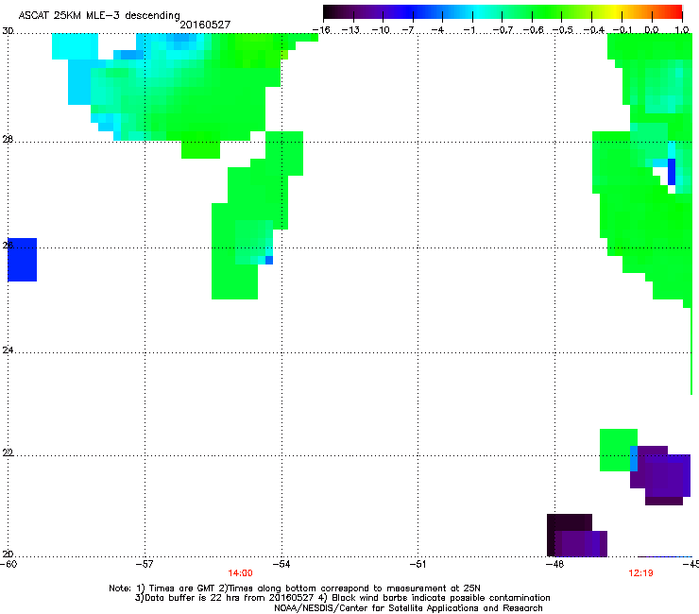Click the cyan section of the color scale
This screenshot has height=614, width=699.
[475, 12]
